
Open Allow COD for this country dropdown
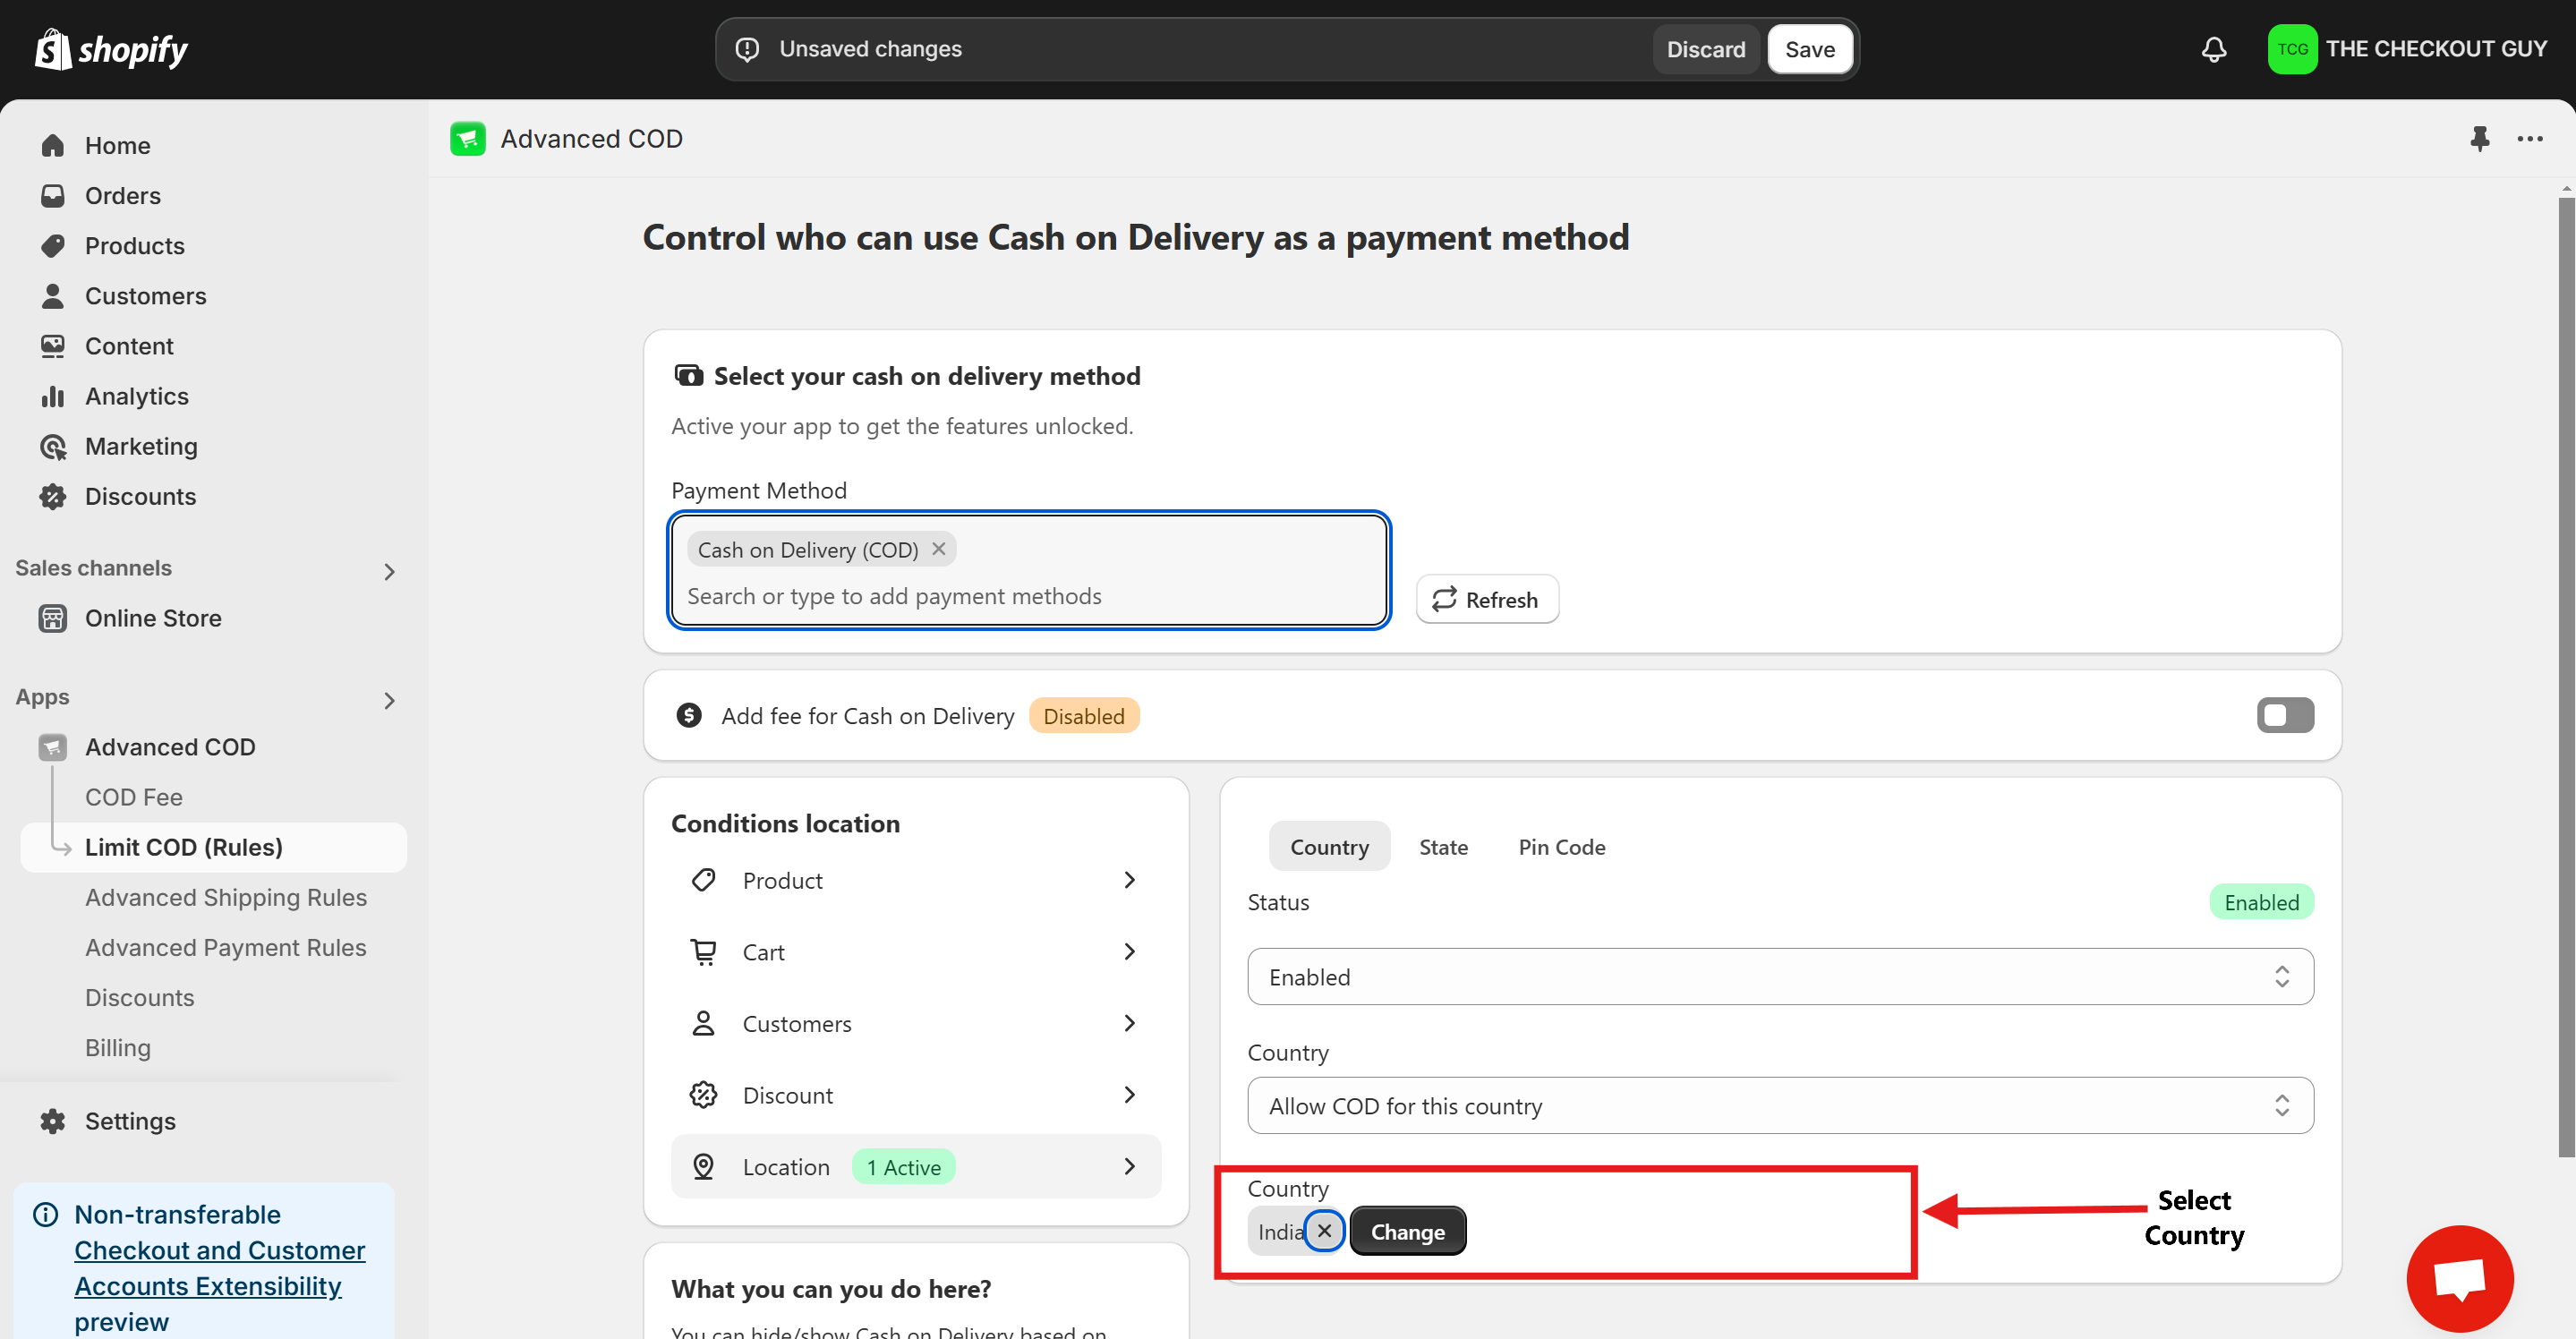pos(1779,1106)
